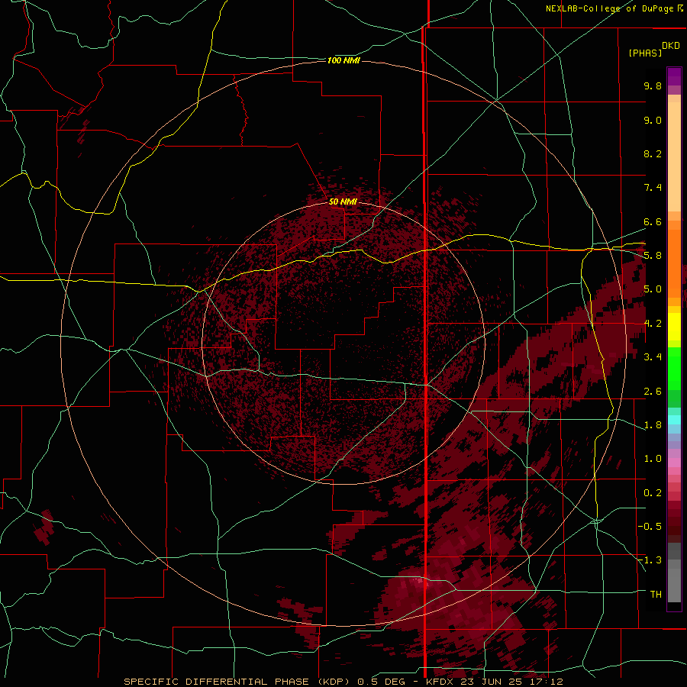Pick the pink color bar segment
The width and height of the screenshot is (687, 687).
click(674, 463)
